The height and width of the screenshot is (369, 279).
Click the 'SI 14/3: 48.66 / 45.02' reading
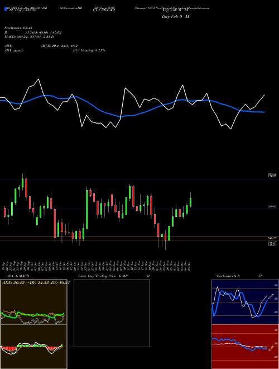(x=44, y=32)
